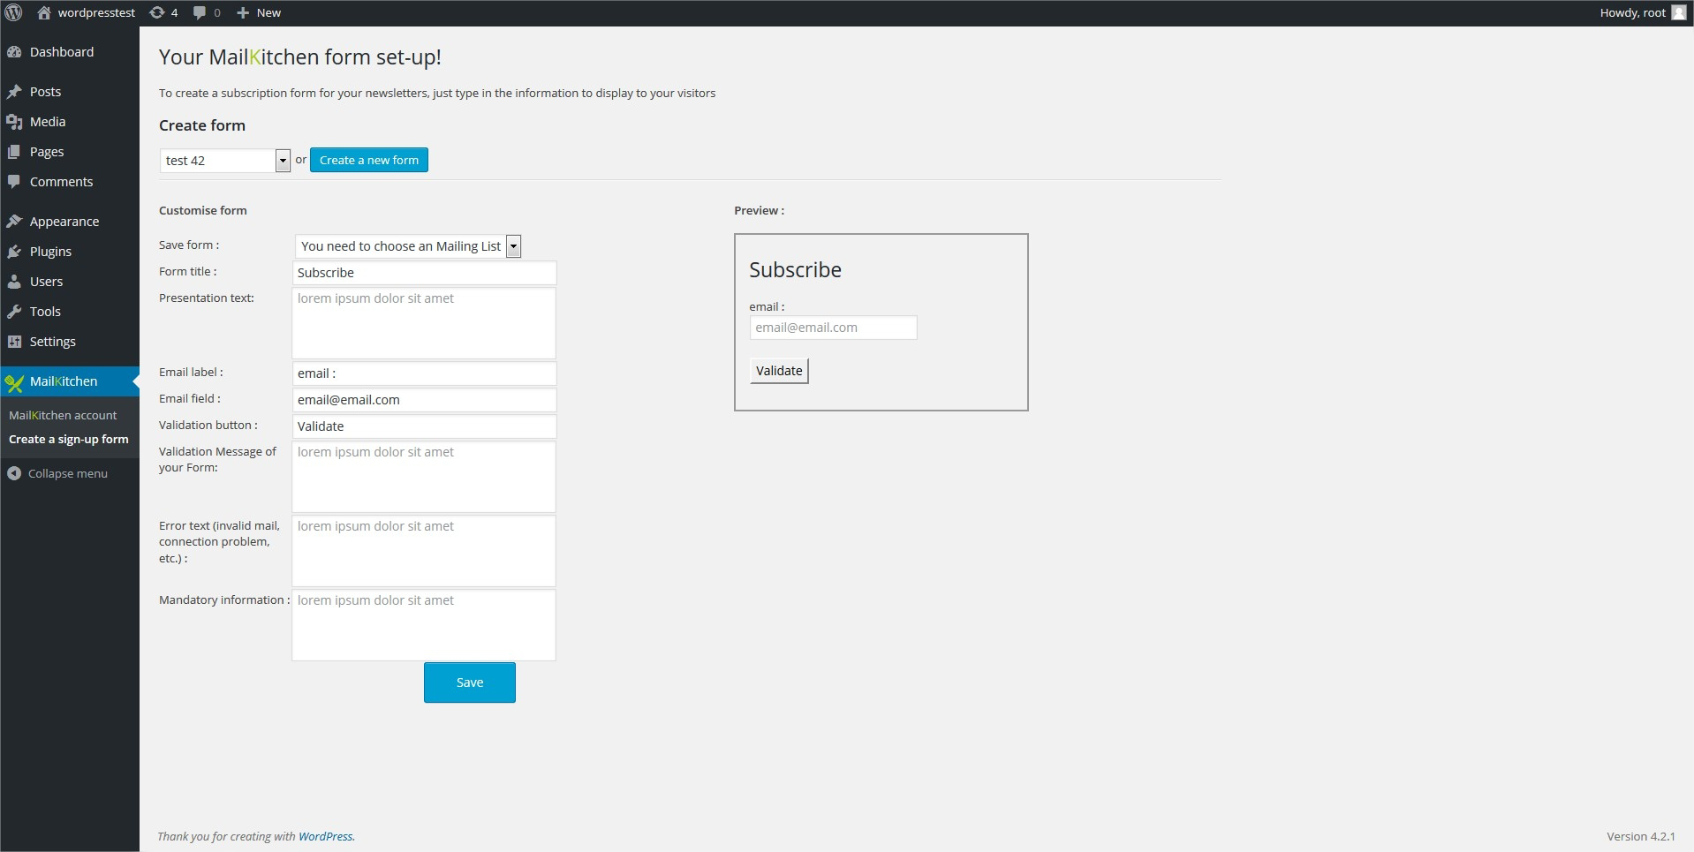
Task: Click the Tools wrench icon
Action: tap(14, 312)
